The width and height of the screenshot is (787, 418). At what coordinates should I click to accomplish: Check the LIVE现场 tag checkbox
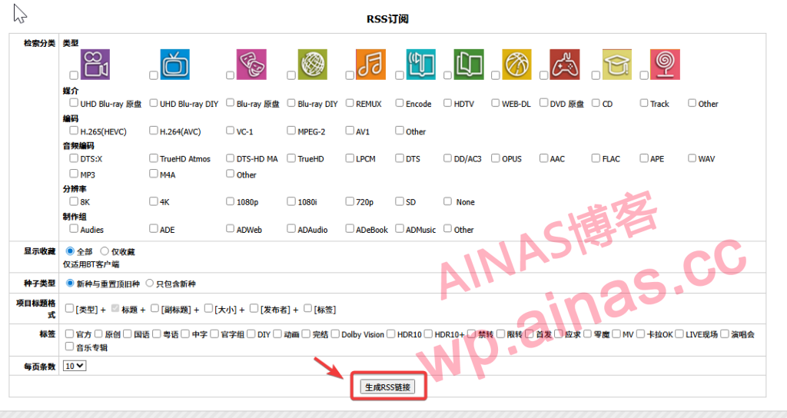[679, 333]
